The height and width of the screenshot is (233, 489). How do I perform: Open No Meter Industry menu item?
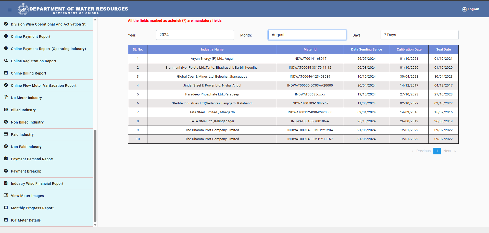tap(47, 98)
